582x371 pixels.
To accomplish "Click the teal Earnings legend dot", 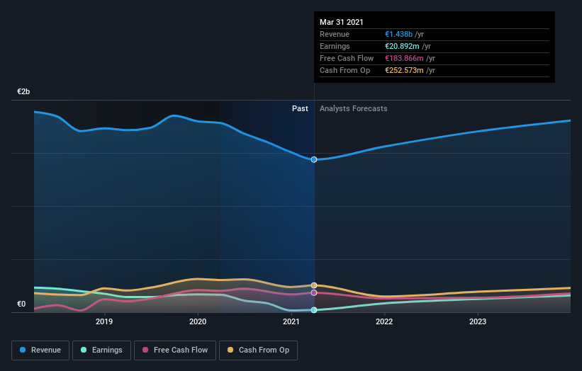I will click(84, 350).
